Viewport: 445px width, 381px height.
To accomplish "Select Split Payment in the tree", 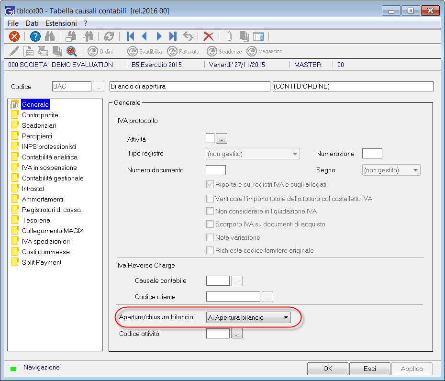I will coord(42,262).
